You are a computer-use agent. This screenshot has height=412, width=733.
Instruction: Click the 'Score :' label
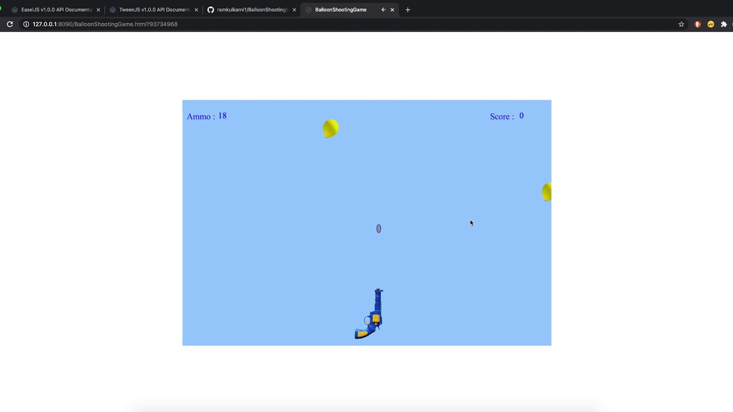tap(502, 117)
